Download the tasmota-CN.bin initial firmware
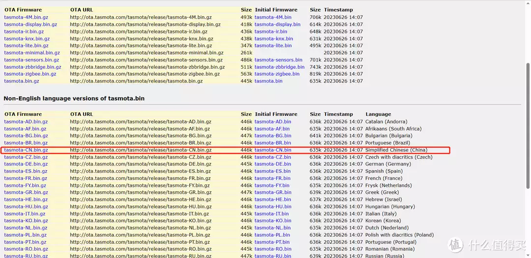Viewport: 531px width, 258px height. pos(273,150)
